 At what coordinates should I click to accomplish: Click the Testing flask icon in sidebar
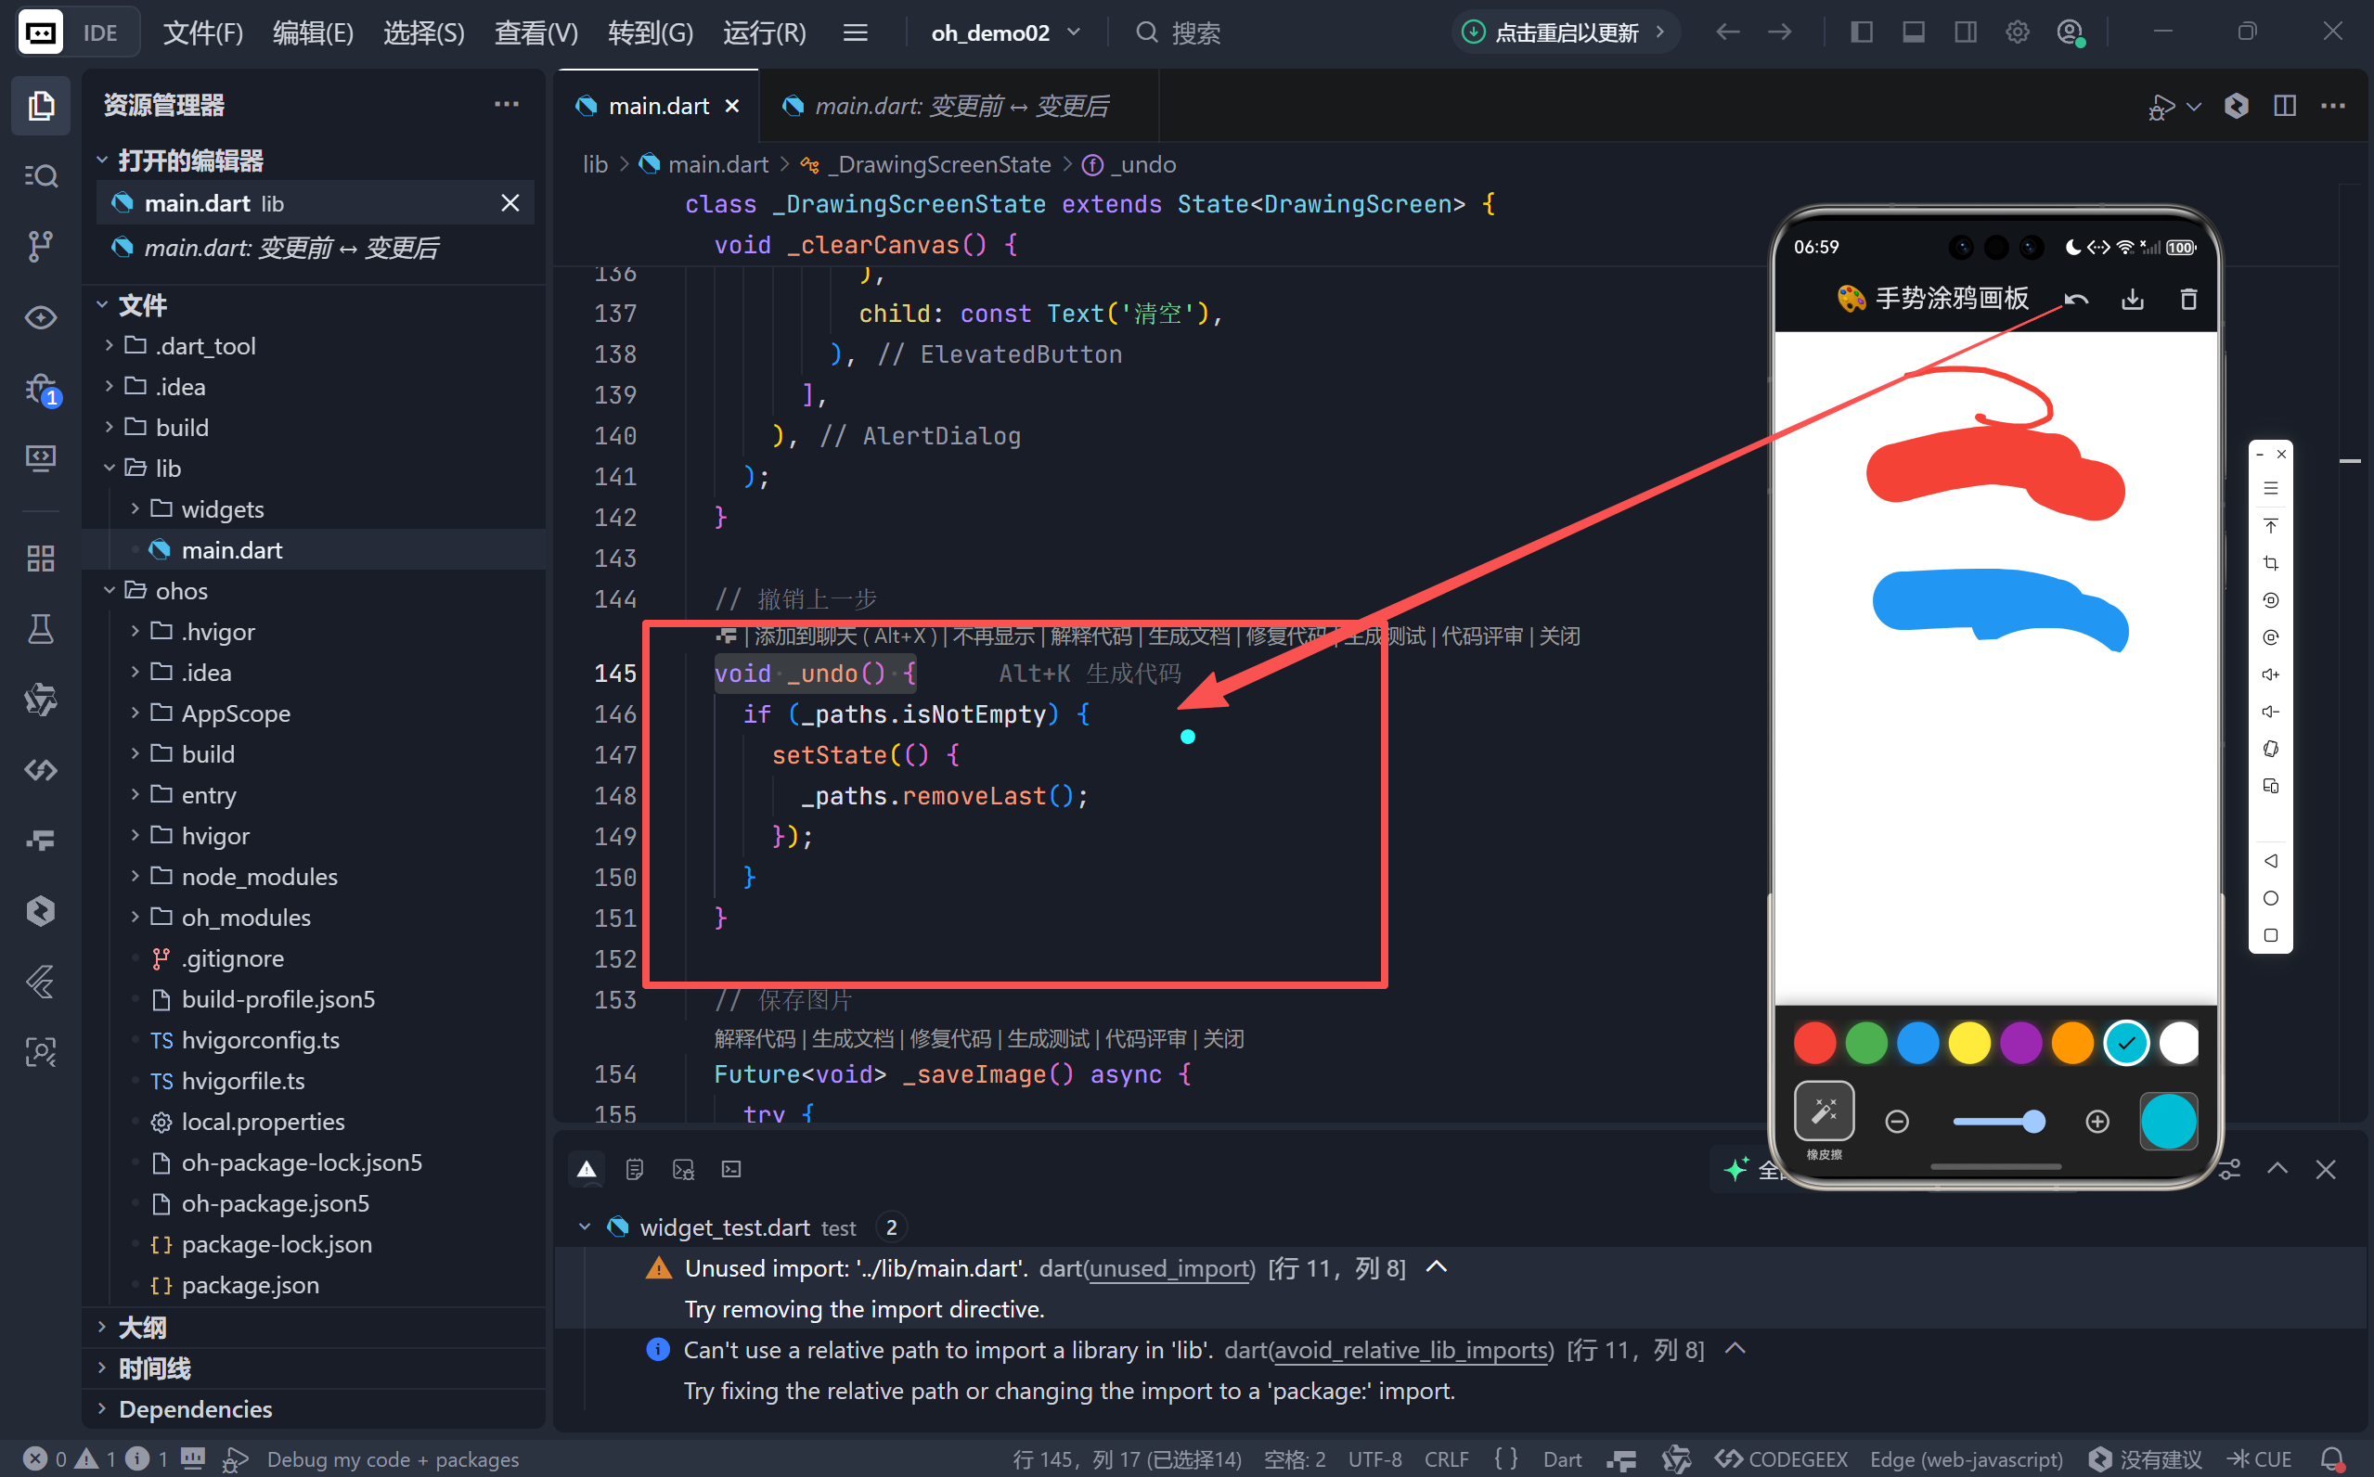click(x=40, y=629)
